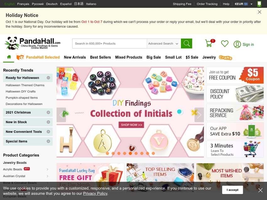Open the wishlist heart icon

pyautogui.click(x=225, y=44)
